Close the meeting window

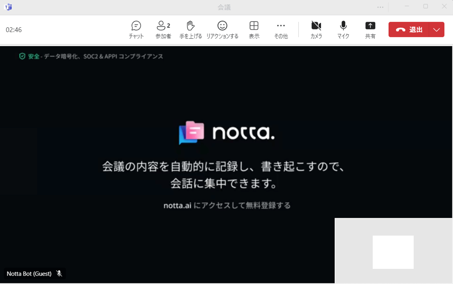pos(444,6)
